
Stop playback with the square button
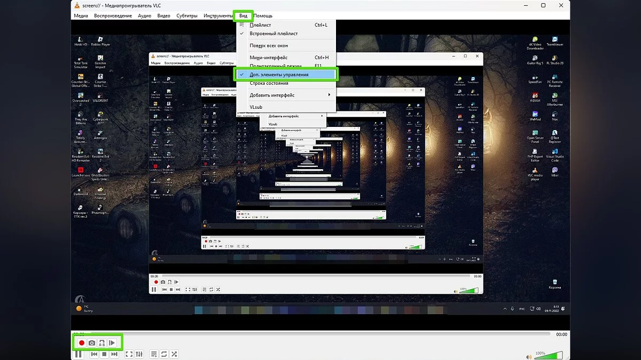click(104, 354)
